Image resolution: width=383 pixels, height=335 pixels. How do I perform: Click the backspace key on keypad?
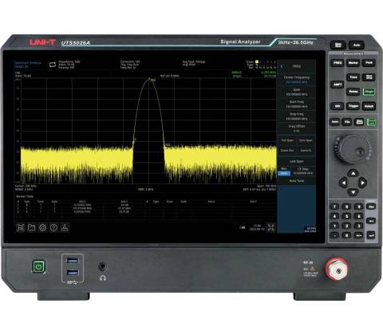(x=371, y=221)
